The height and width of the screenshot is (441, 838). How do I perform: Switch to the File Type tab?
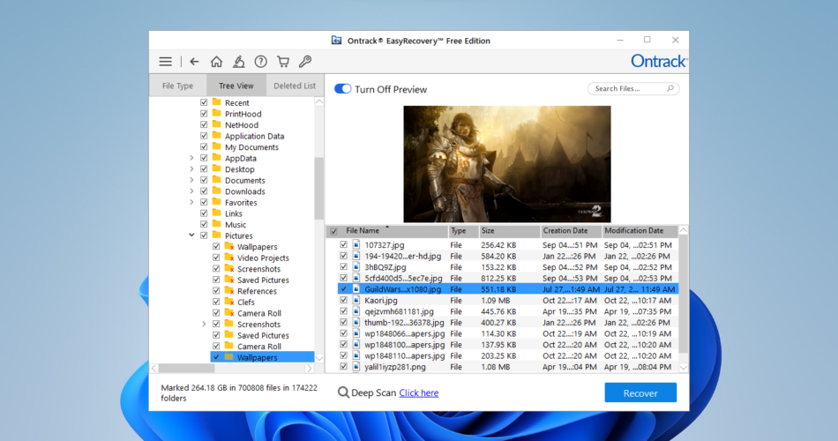tap(177, 86)
